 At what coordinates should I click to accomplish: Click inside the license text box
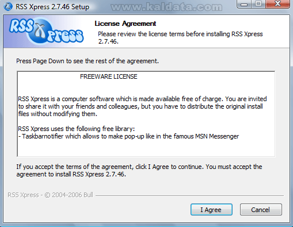[146, 114]
